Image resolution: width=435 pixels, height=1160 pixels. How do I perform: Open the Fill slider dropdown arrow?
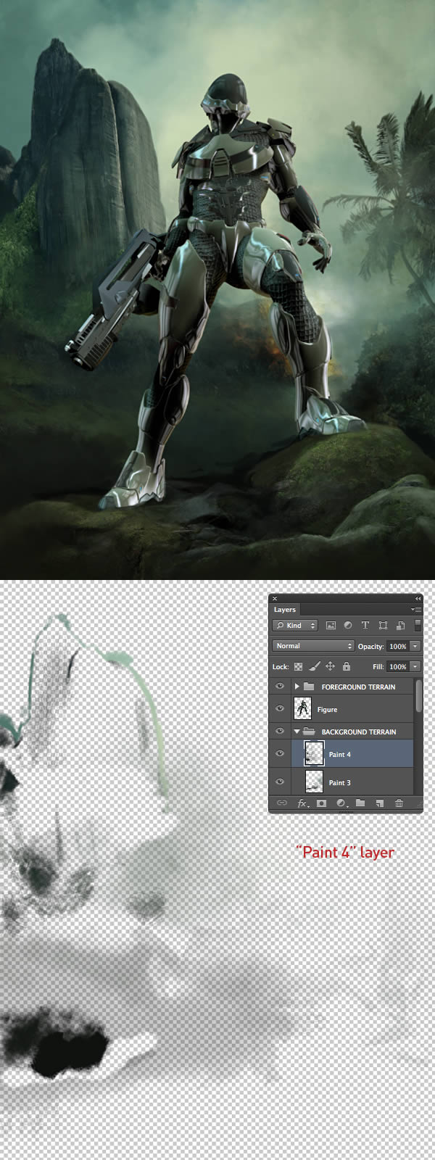pos(415,666)
